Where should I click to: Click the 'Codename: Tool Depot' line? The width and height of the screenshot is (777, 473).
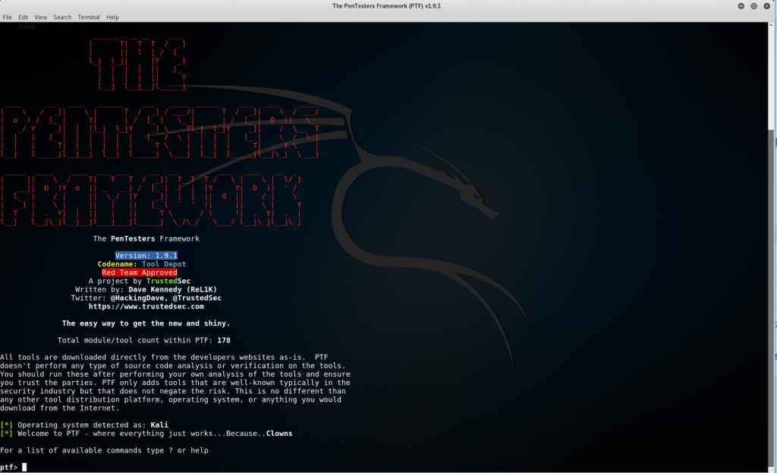click(x=141, y=264)
